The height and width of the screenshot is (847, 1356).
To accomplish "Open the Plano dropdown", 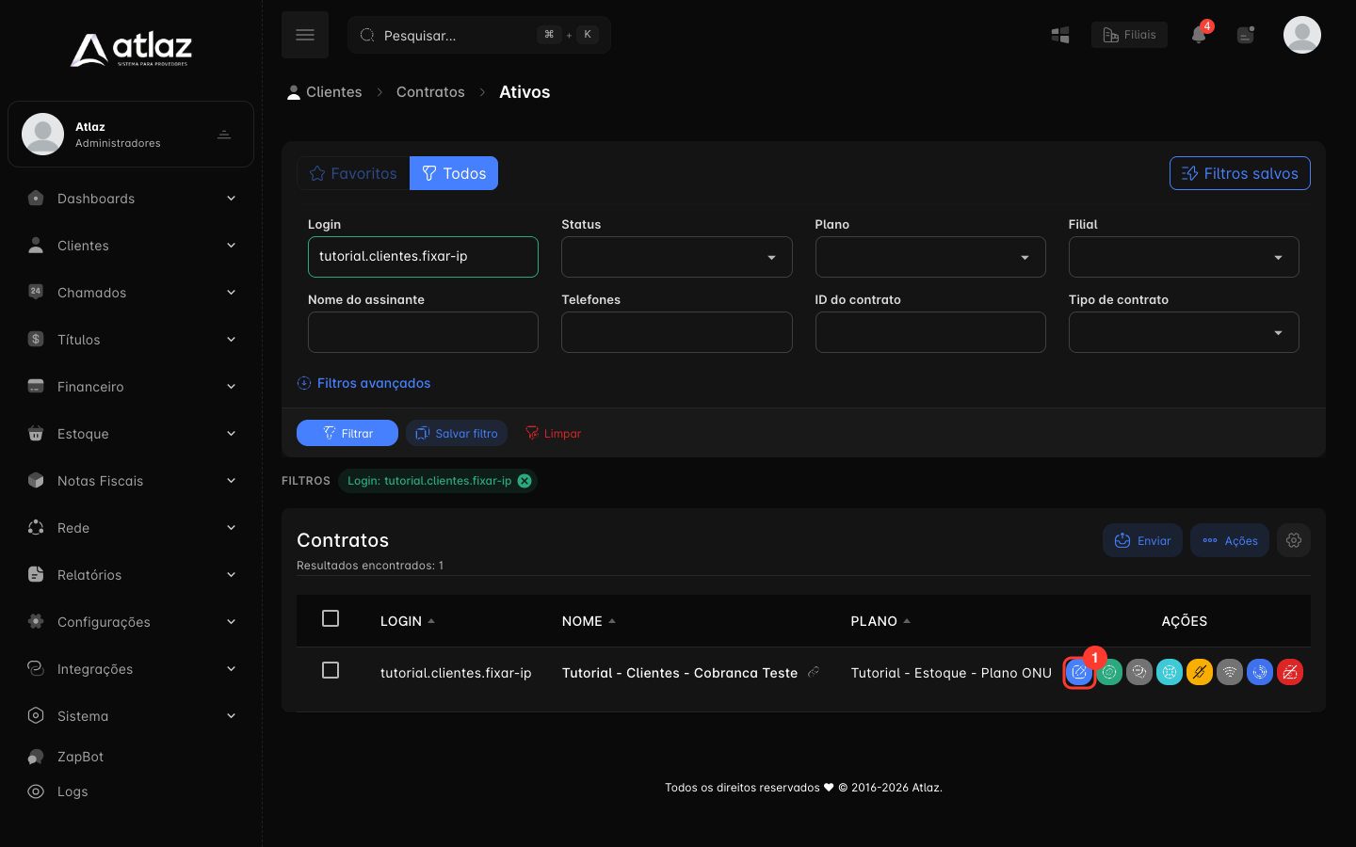I will pos(930,257).
